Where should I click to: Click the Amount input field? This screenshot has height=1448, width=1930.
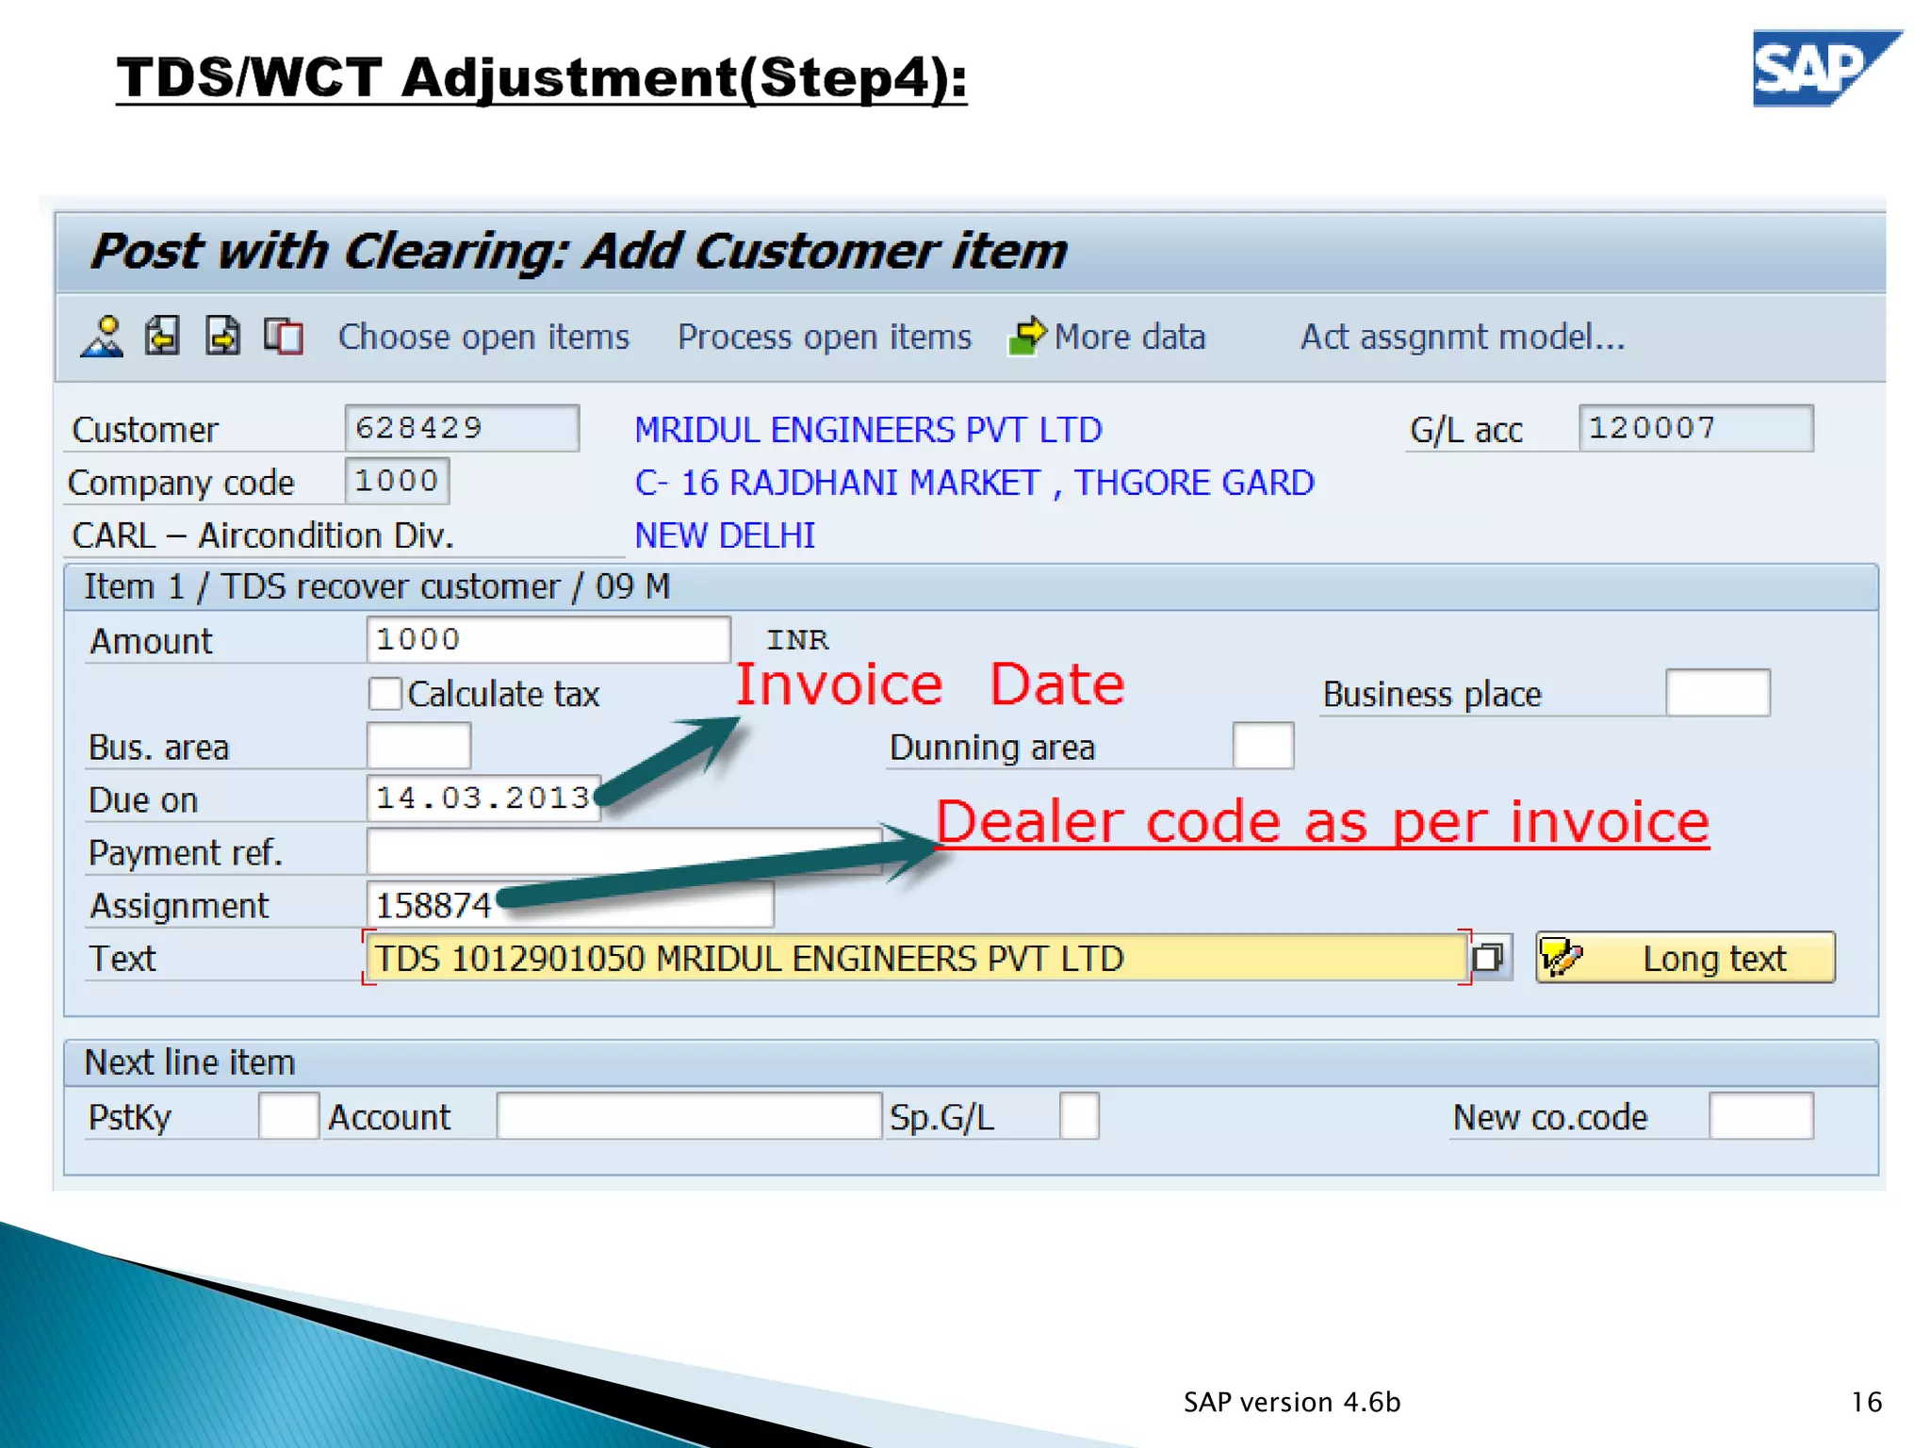pyautogui.click(x=548, y=639)
